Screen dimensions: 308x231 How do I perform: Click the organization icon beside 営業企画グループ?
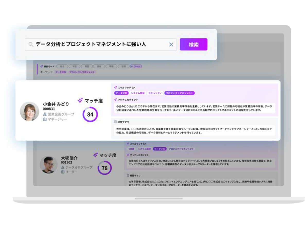pos(45,114)
